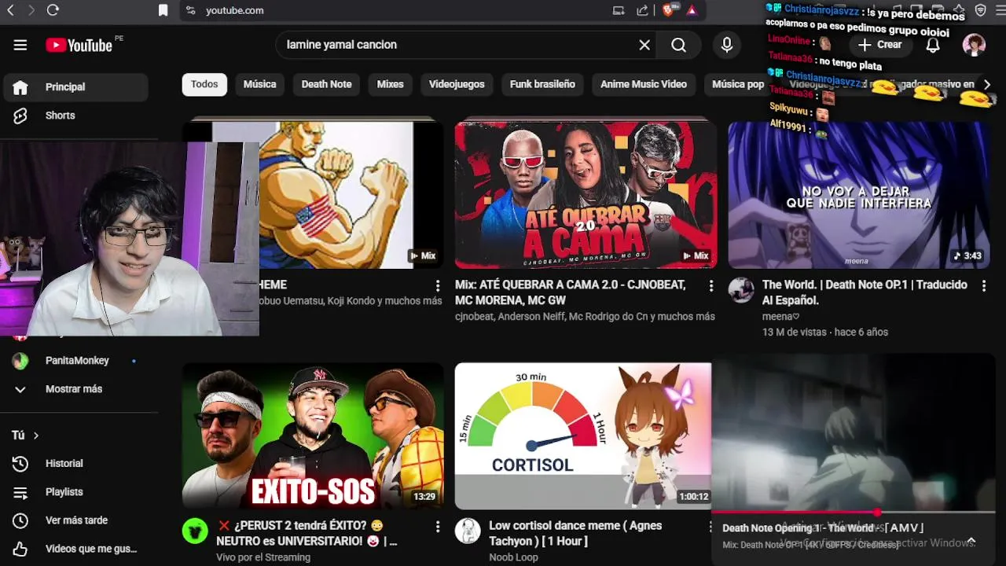Open options for the PERUST 2 video
Image resolution: width=1006 pixels, height=566 pixels.
[x=438, y=527]
